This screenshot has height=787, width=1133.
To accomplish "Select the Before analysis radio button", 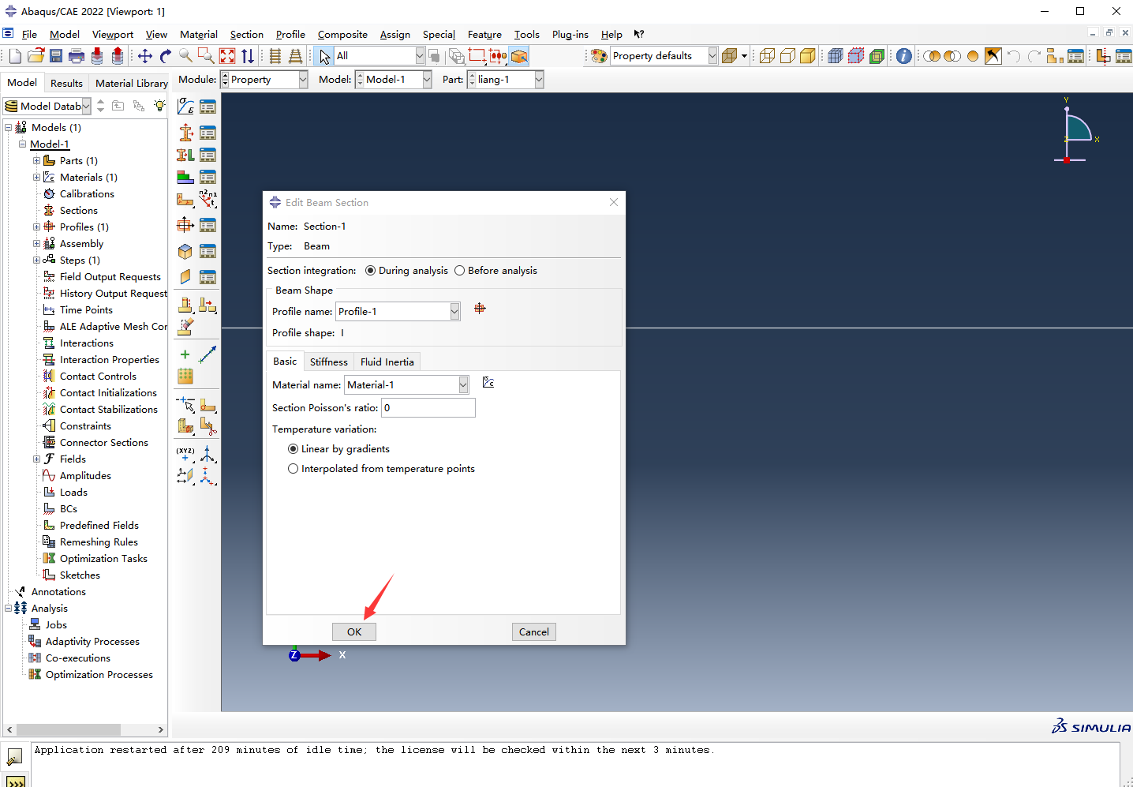I will pos(460,271).
